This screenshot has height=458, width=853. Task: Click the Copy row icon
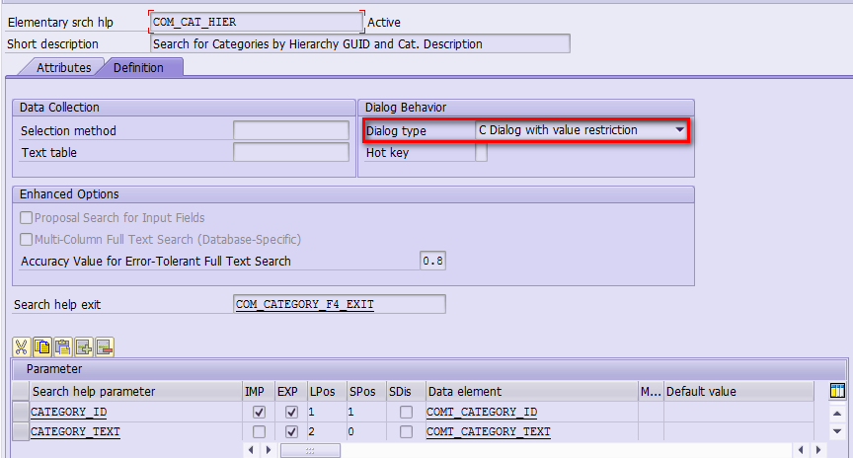(42, 347)
